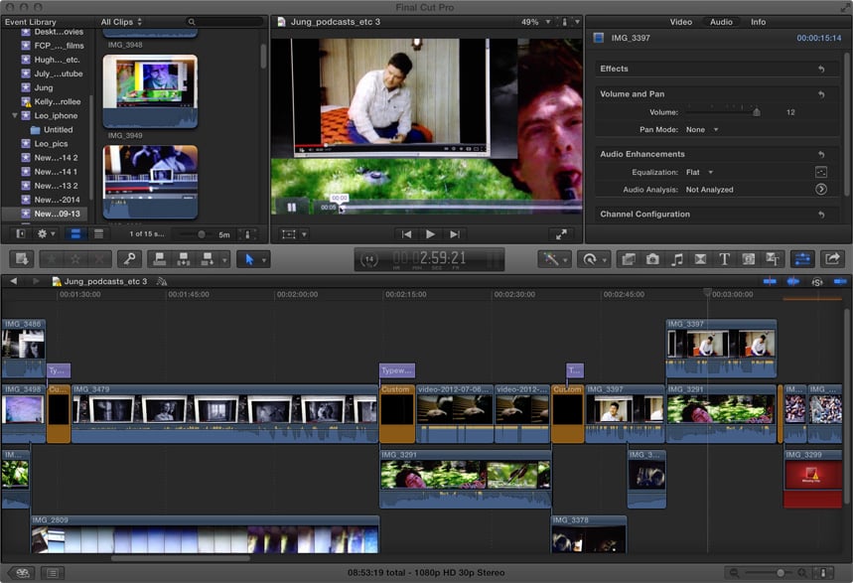Screen dimensions: 853x583
Task: Open the keyword editor key icon
Action: click(128, 259)
